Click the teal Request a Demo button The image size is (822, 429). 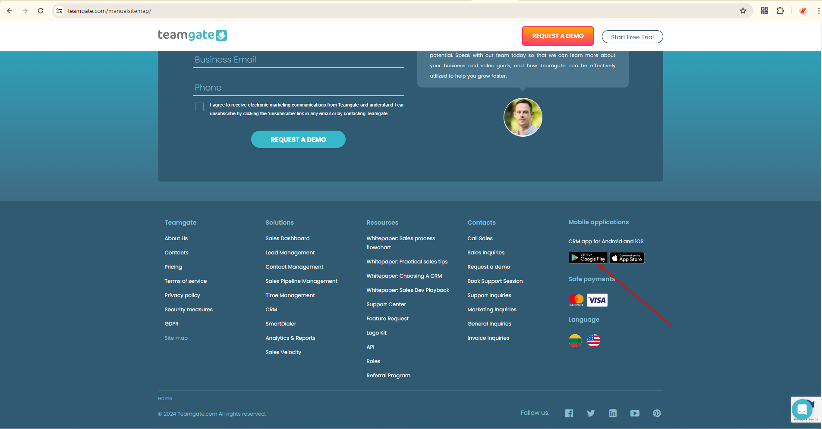[298, 139]
